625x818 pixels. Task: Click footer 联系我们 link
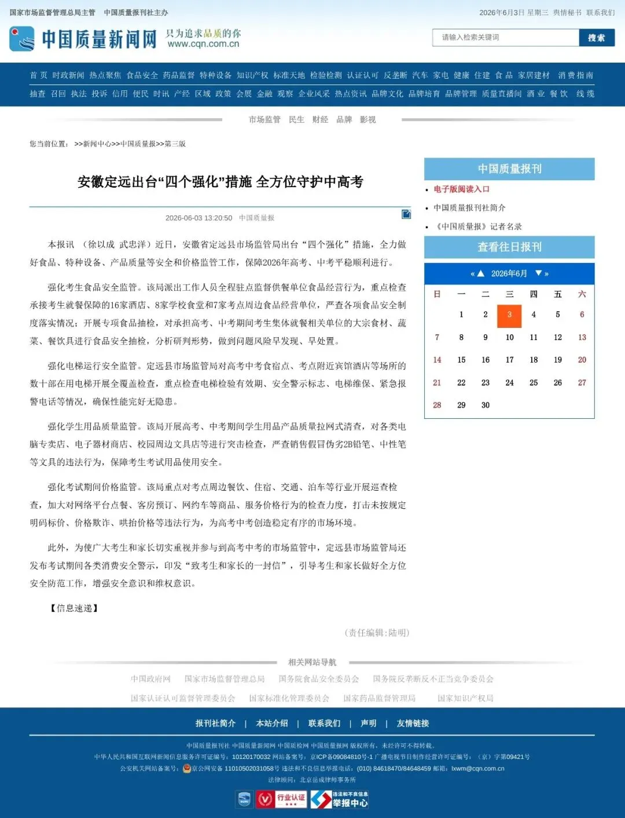pos(324,723)
